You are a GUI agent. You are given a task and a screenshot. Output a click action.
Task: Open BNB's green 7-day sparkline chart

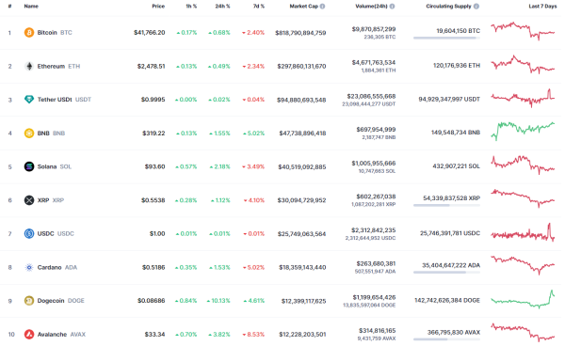(x=523, y=132)
